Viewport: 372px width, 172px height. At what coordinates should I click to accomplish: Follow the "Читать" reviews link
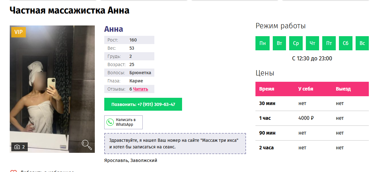140,89
